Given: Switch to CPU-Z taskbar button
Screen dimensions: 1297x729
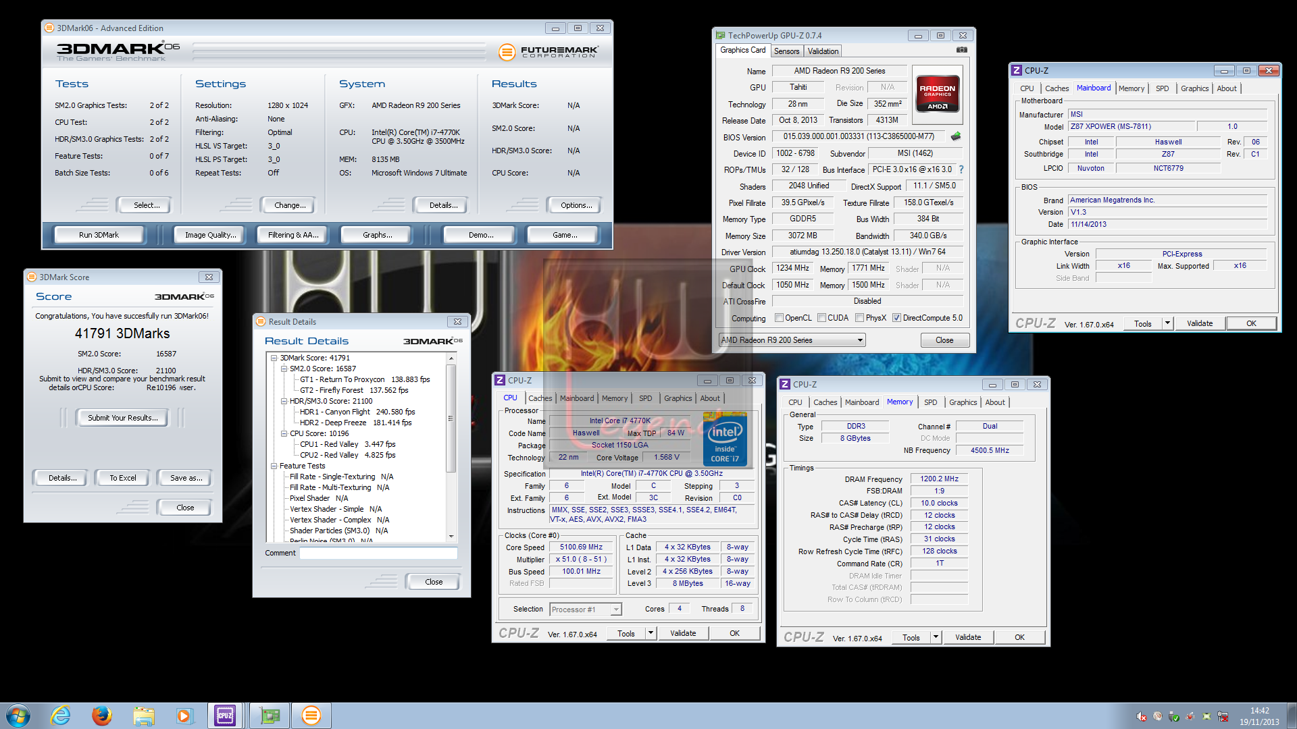Looking at the screenshot, I should pos(226,715).
